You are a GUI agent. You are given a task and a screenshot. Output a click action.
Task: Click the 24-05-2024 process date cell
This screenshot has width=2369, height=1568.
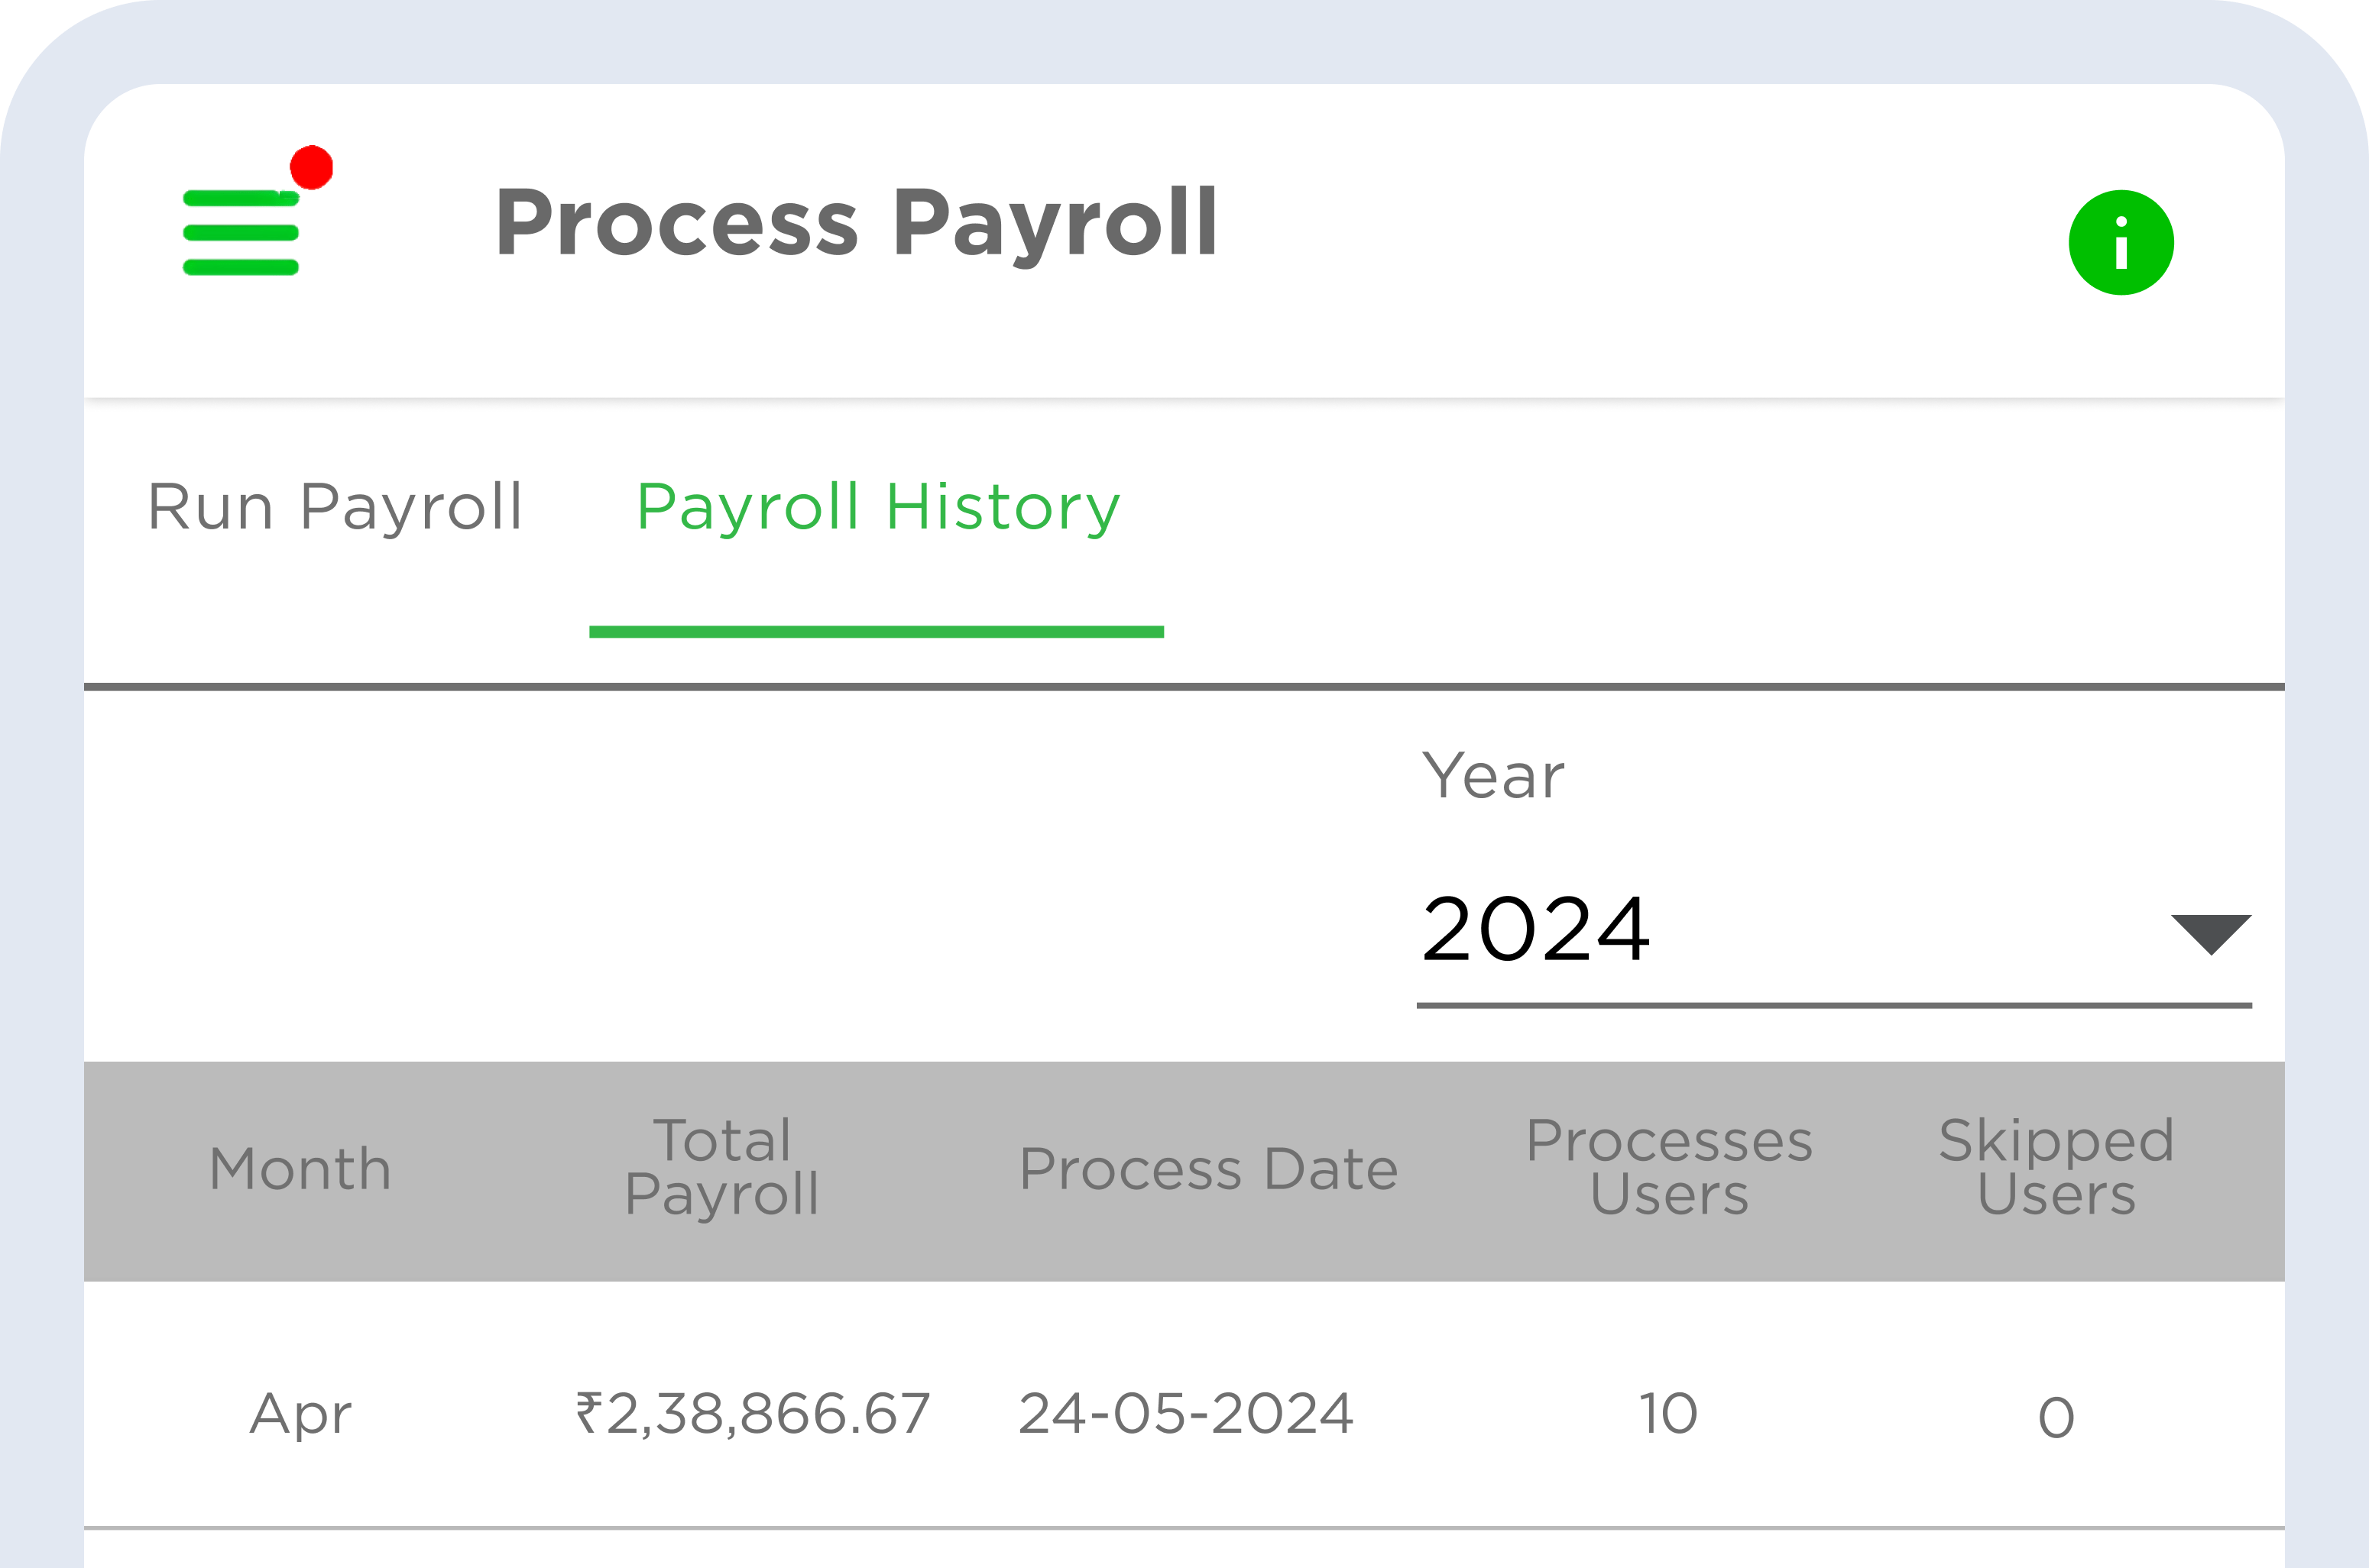(1187, 1414)
